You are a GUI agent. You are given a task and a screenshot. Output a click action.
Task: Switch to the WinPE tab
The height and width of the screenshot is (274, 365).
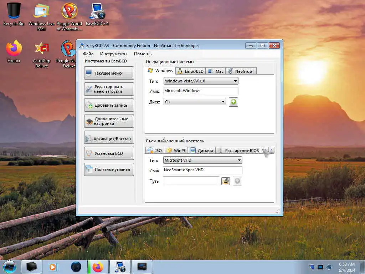176,151
